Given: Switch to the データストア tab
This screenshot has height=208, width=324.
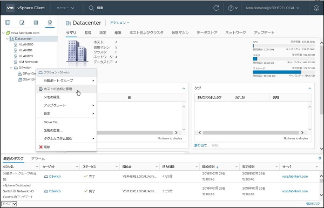Looking at the screenshot, I should pyautogui.click(x=207, y=32).
